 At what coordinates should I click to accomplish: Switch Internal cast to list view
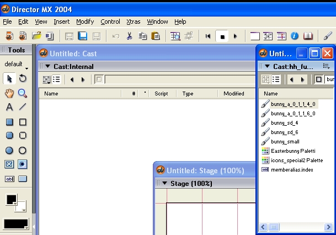point(56,79)
